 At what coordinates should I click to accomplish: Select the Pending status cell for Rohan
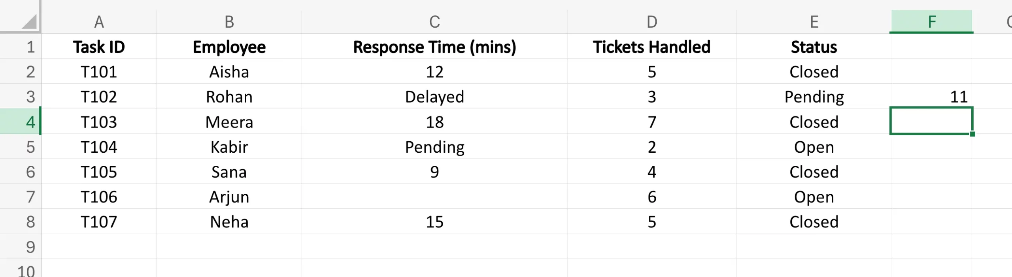click(814, 97)
